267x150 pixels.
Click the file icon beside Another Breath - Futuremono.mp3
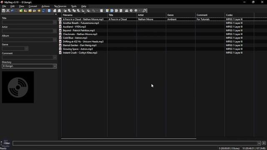click(x=60, y=23)
